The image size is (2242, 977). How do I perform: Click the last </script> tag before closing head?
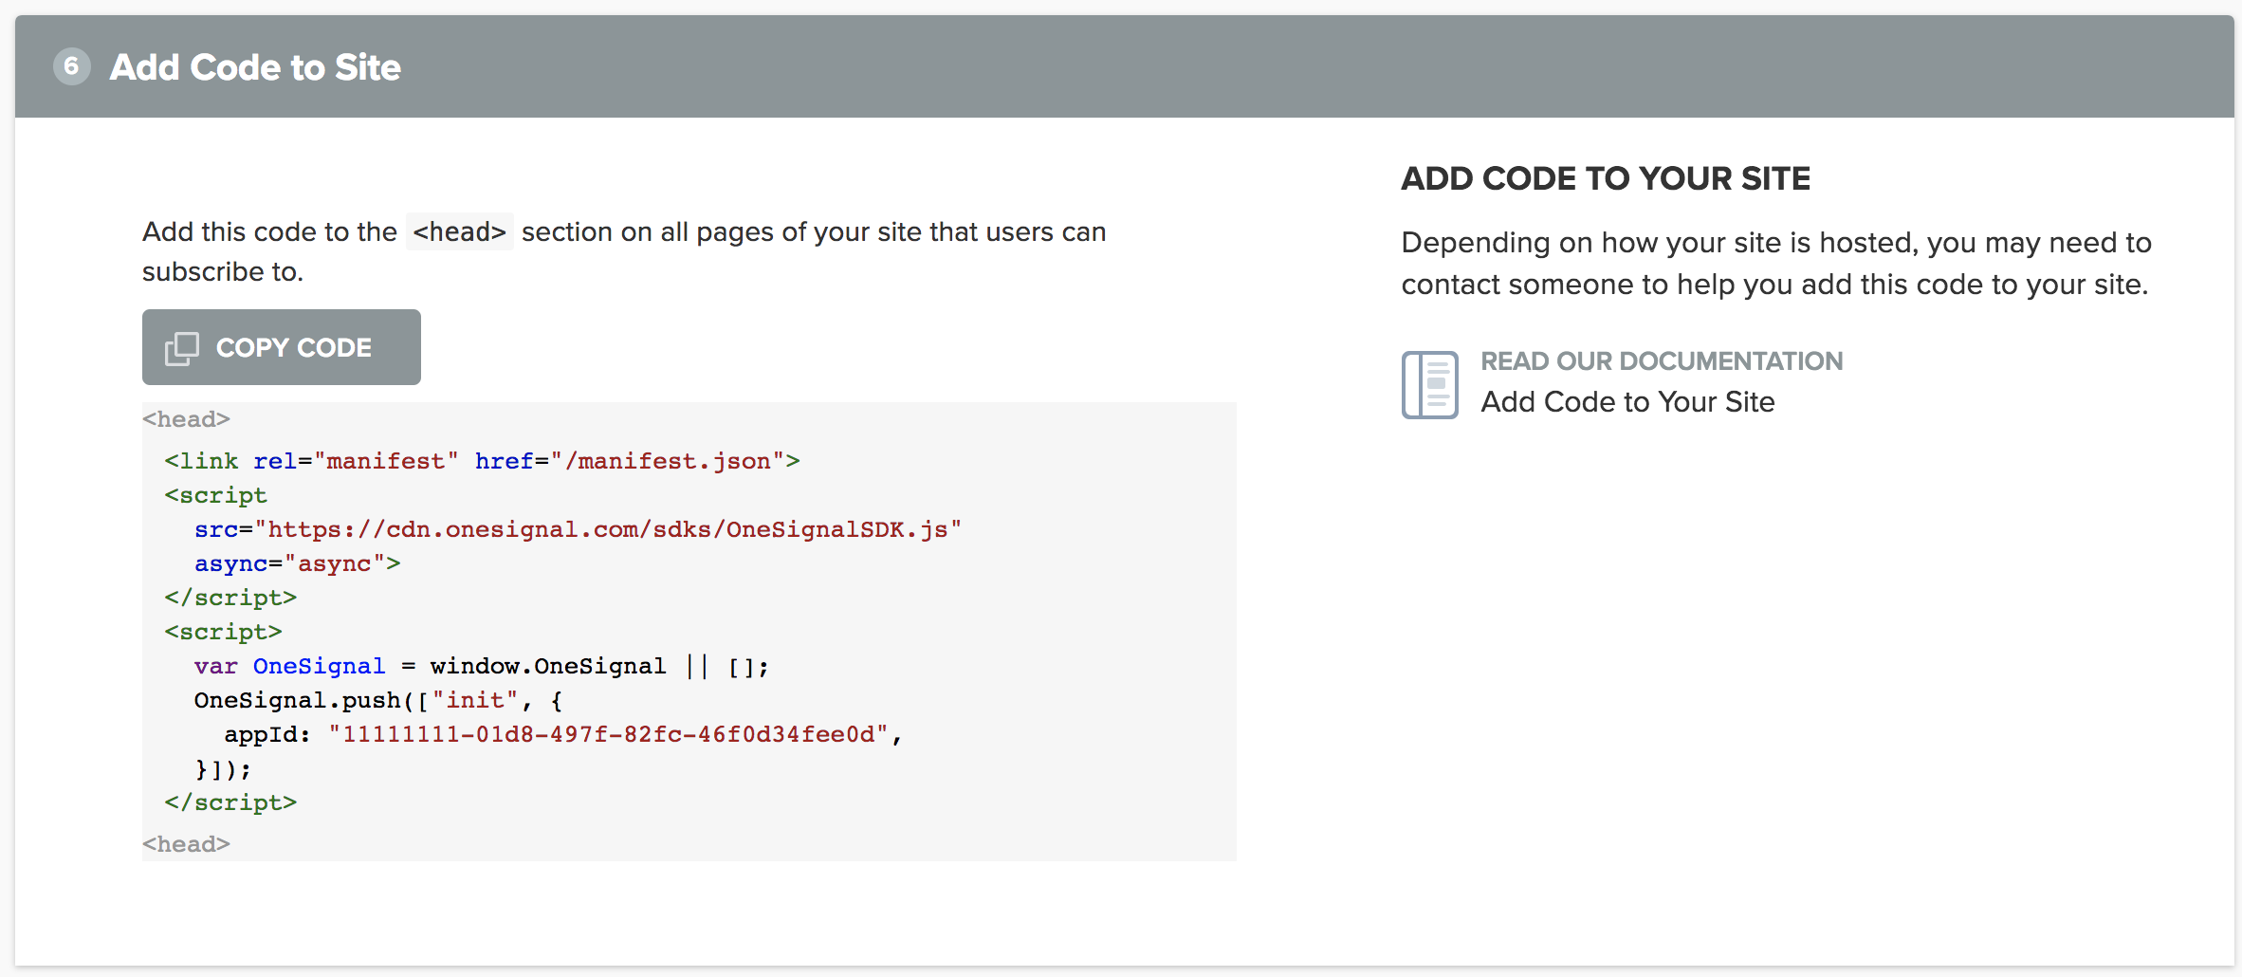coord(230,802)
